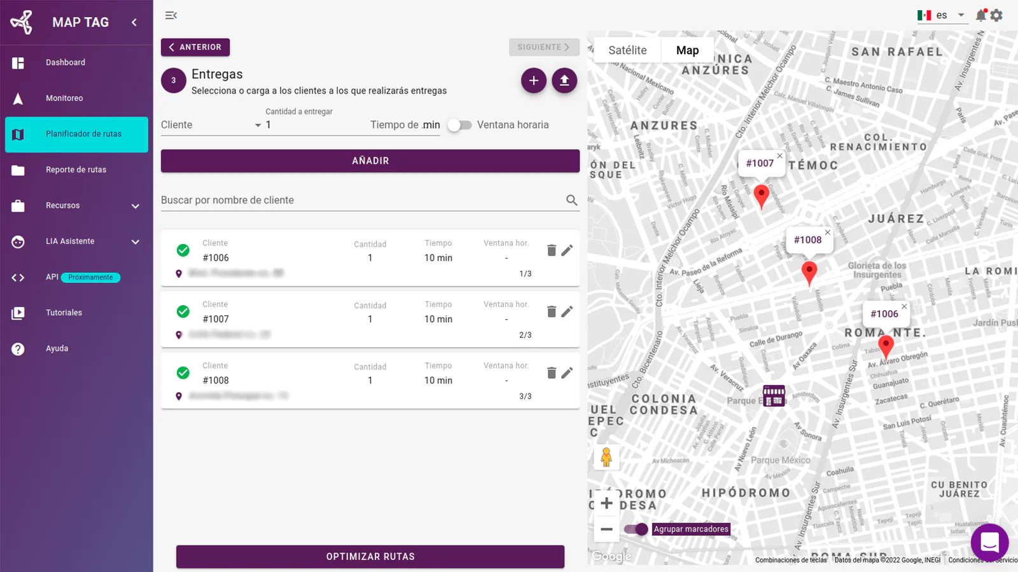The width and height of the screenshot is (1018, 572).
Task: Select the Street View pegman icon
Action: 606,457
